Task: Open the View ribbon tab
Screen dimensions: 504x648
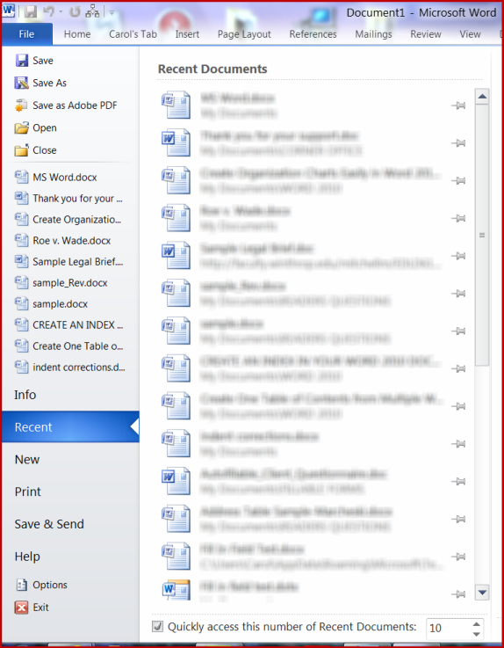Action: (x=470, y=34)
